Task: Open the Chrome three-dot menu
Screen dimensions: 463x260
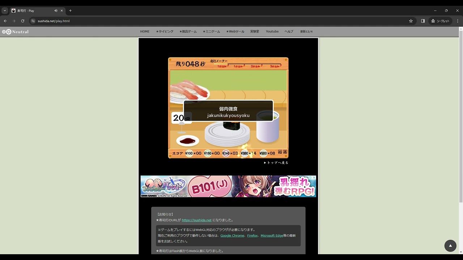Action: pyautogui.click(x=457, y=21)
